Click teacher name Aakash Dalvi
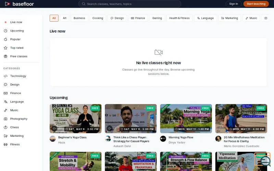Image resolution: width=274 pixels, height=171 pixels. [122, 146]
